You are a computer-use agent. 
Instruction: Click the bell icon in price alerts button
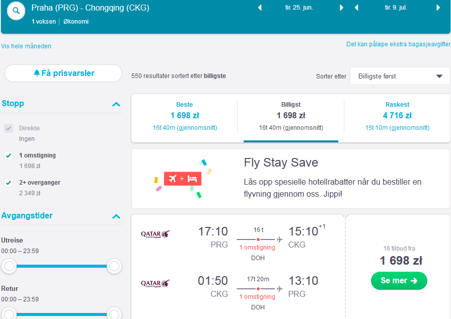tap(37, 73)
